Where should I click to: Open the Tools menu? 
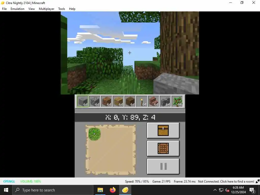pyautogui.click(x=61, y=9)
